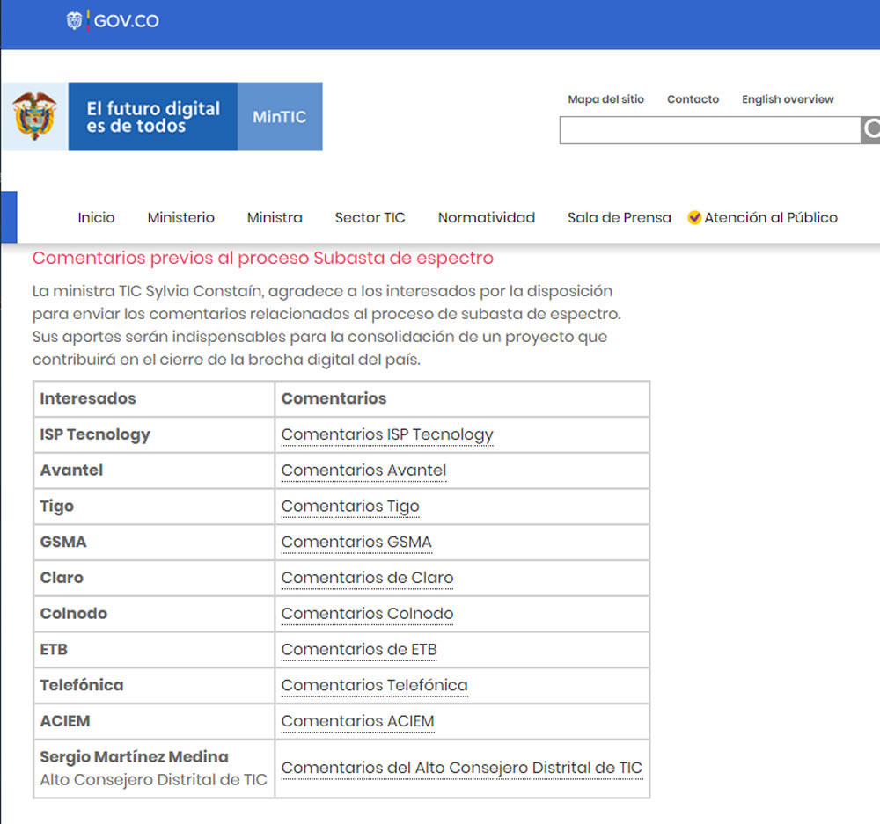880x824 pixels.
Task: Open the Normatividad menu
Action: [486, 217]
